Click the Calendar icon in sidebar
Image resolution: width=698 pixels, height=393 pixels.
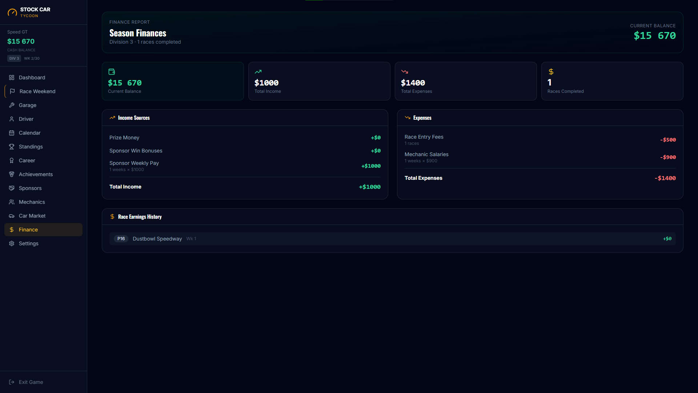(x=12, y=133)
